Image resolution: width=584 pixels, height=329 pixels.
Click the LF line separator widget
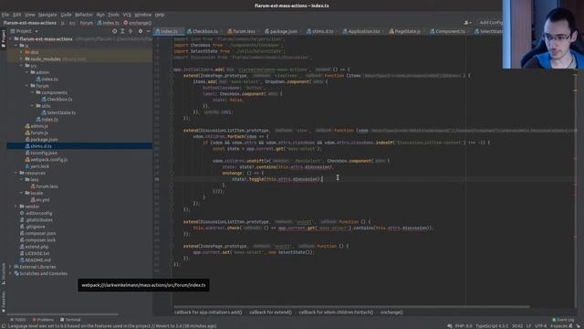(x=528, y=326)
